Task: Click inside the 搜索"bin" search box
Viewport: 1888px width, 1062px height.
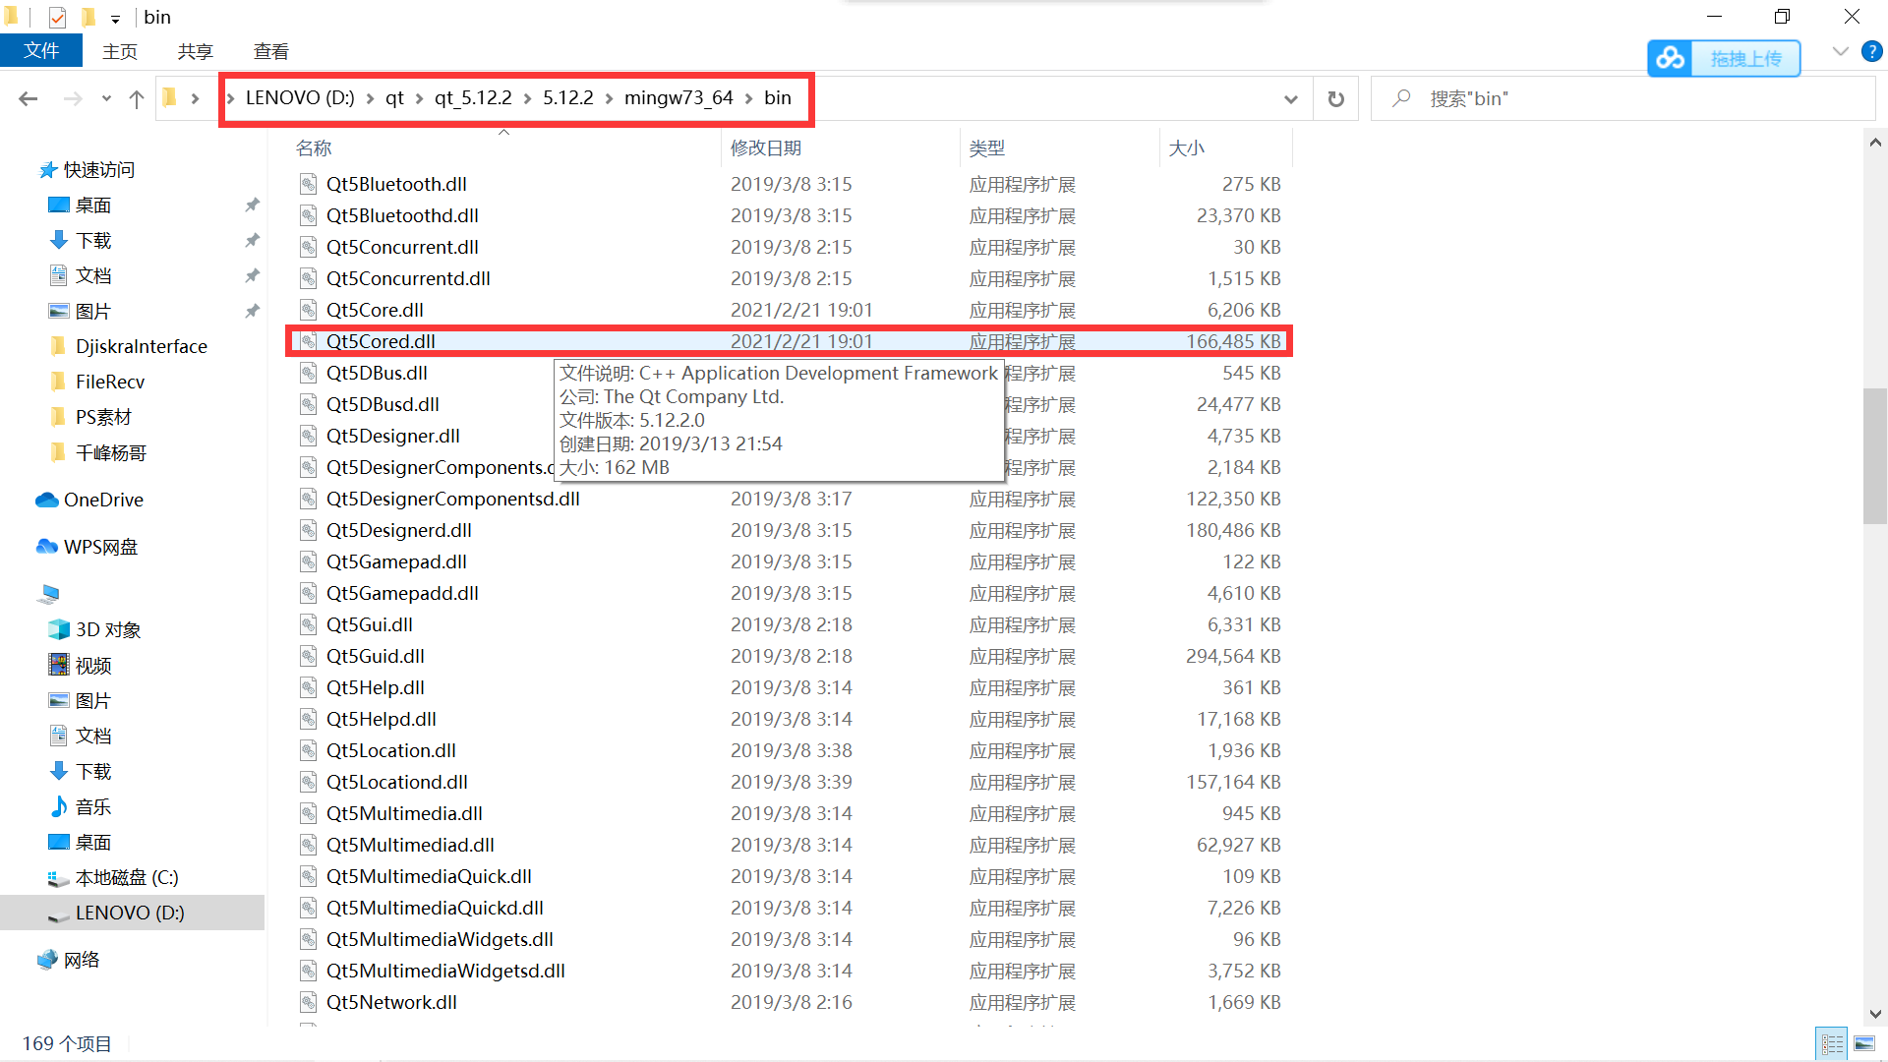Action: pos(1573,98)
